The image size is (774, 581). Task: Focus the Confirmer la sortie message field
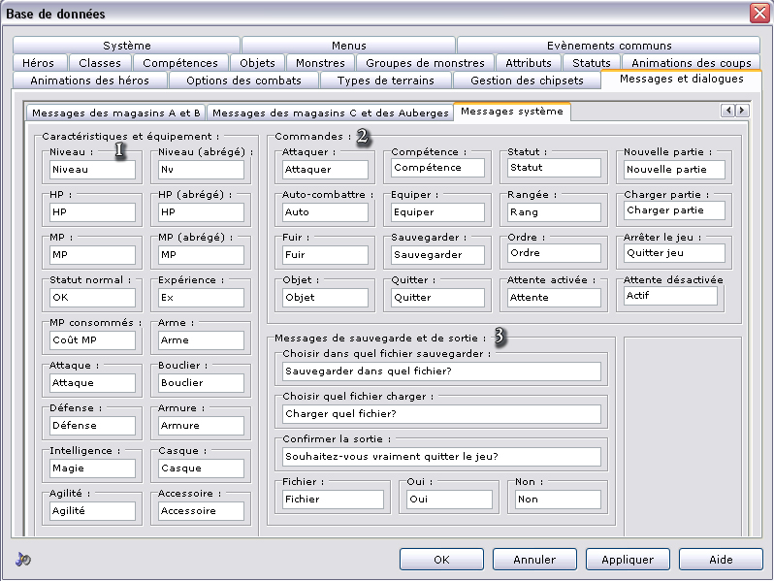(441, 455)
